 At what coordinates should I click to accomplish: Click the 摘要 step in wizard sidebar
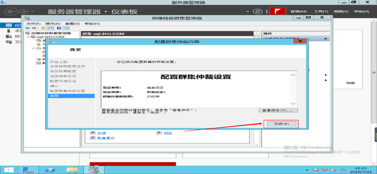click(71, 96)
